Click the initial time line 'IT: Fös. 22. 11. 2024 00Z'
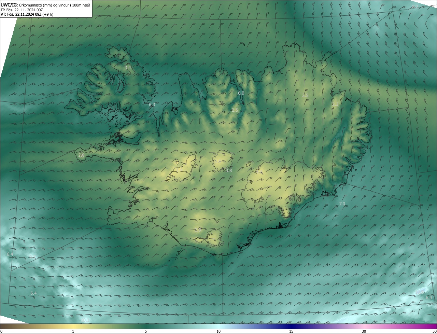This screenshot has width=437, height=334. tap(22, 10)
